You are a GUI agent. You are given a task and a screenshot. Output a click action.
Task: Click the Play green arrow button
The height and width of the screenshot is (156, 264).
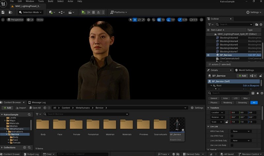(x=83, y=12)
